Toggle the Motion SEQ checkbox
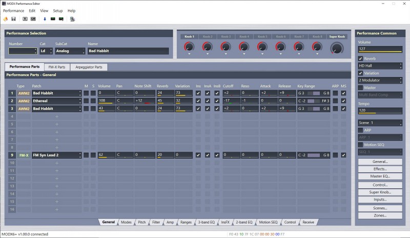This screenshot has width=410, height=238. coord(361,145)
